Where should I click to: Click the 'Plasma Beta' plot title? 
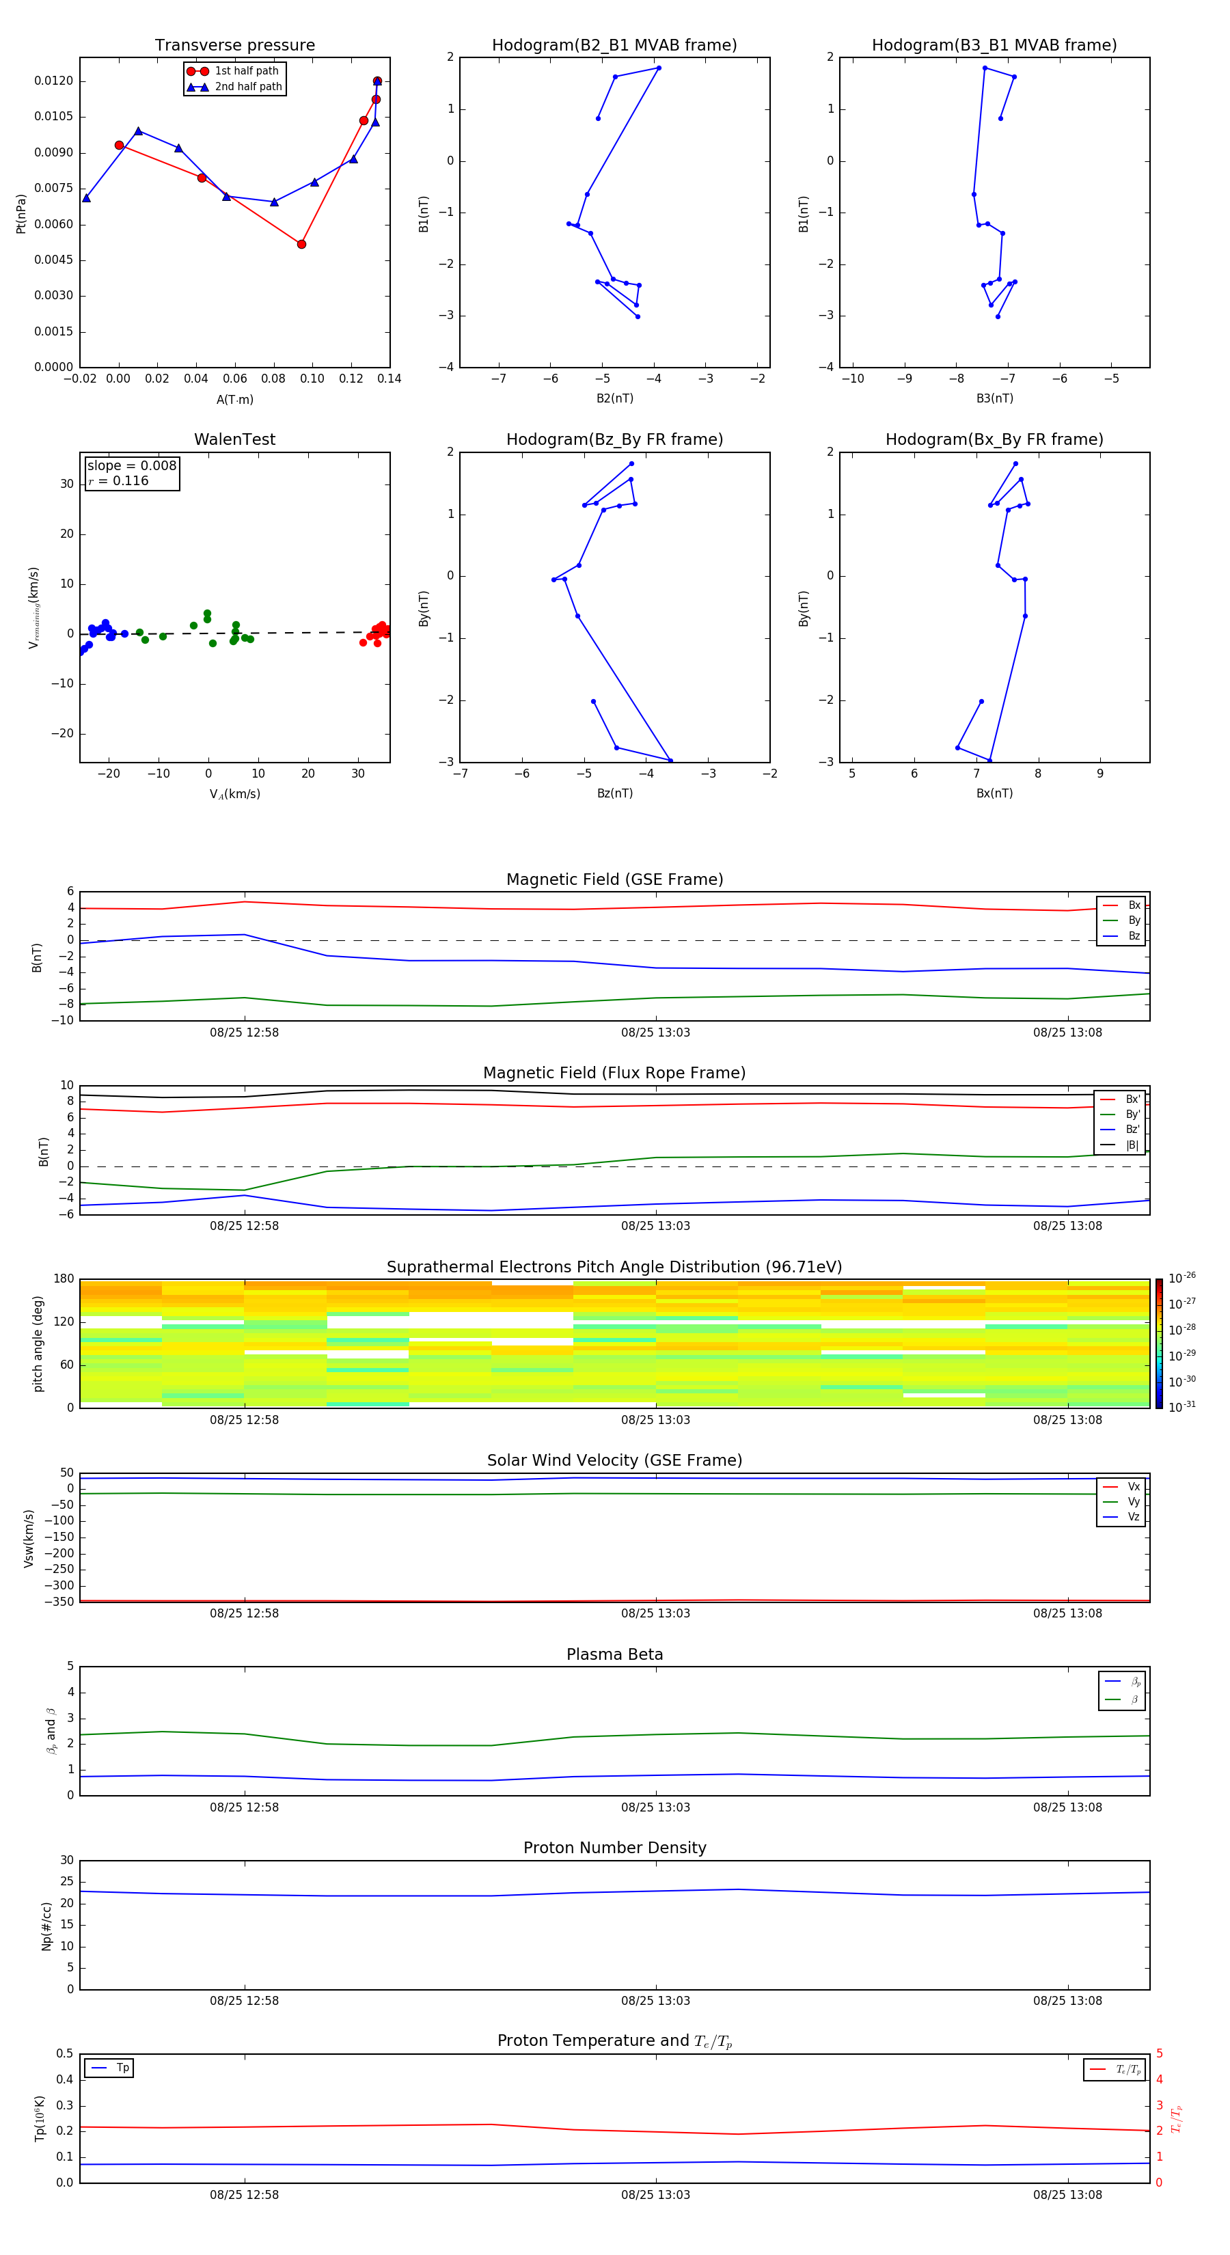pos(614,1654)
